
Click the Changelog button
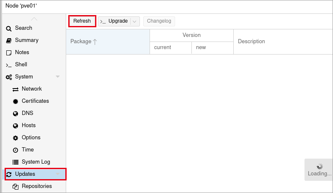tap(159, 21)
